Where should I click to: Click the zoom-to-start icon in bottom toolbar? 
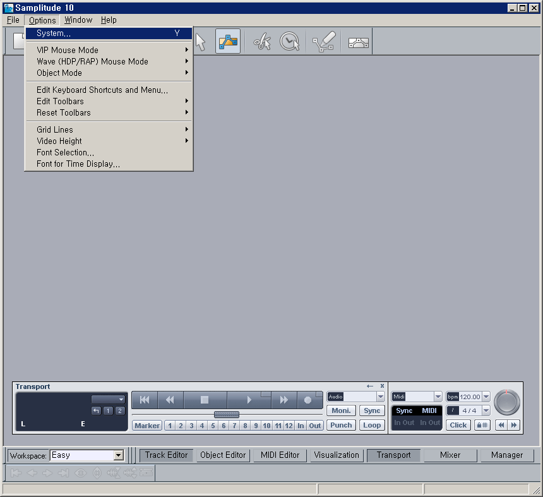[16, 473]
